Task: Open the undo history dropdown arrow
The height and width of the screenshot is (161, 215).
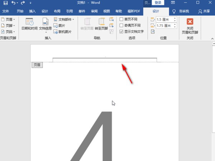Action: click(x=17, y=3)
